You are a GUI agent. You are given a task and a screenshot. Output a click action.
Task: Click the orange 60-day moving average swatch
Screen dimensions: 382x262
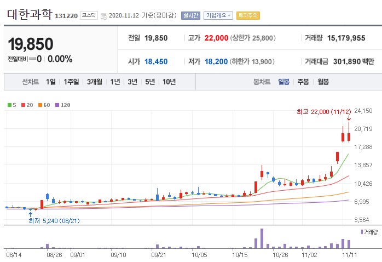click(40, 105)
